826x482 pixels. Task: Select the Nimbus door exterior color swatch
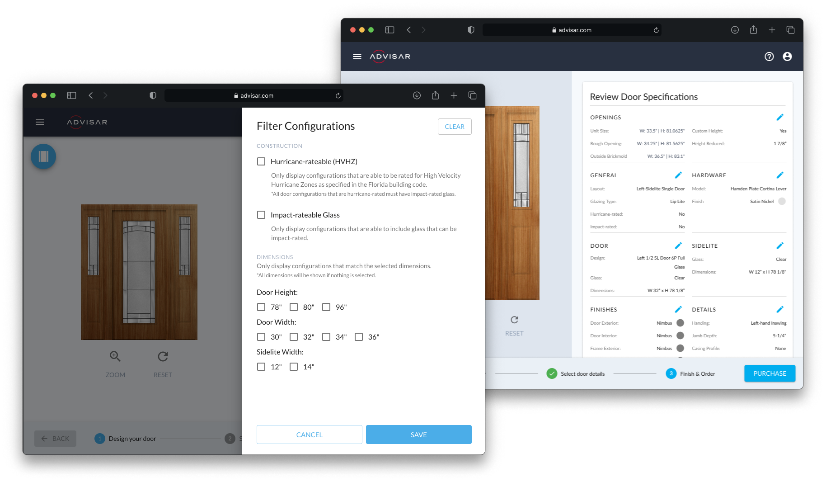(680, 323)
